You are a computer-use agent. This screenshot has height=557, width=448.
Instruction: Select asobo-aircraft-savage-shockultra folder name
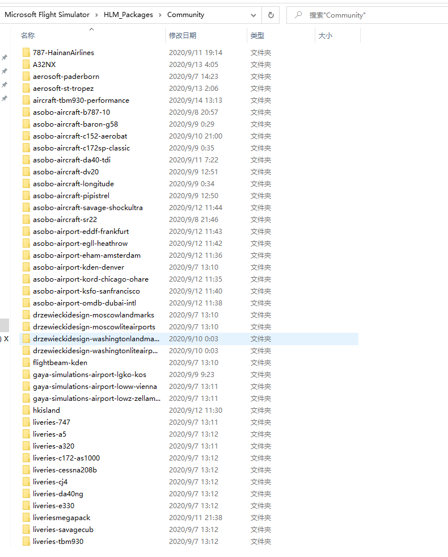point(87,207)
